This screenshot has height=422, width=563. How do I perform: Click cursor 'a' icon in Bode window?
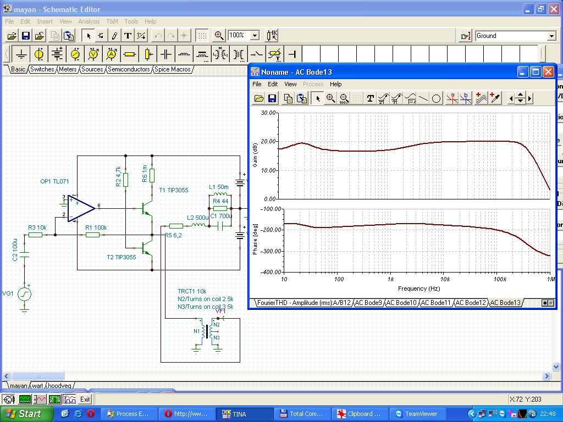coord(452,98)
